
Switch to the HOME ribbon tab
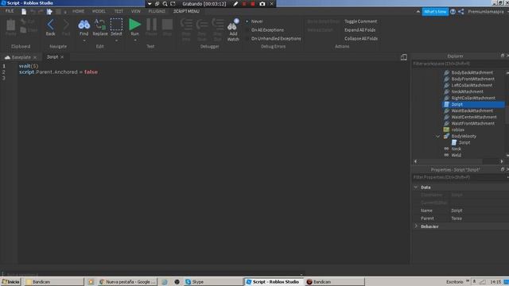78,11
